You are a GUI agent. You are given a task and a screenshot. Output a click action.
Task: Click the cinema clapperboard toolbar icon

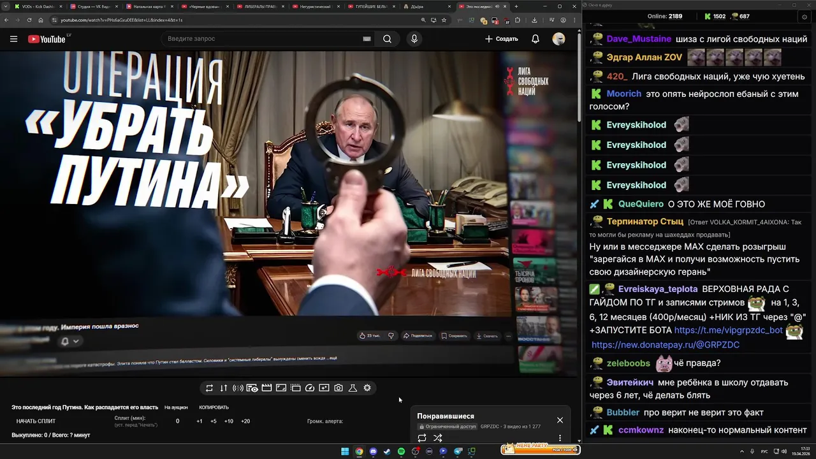(266, 388)
